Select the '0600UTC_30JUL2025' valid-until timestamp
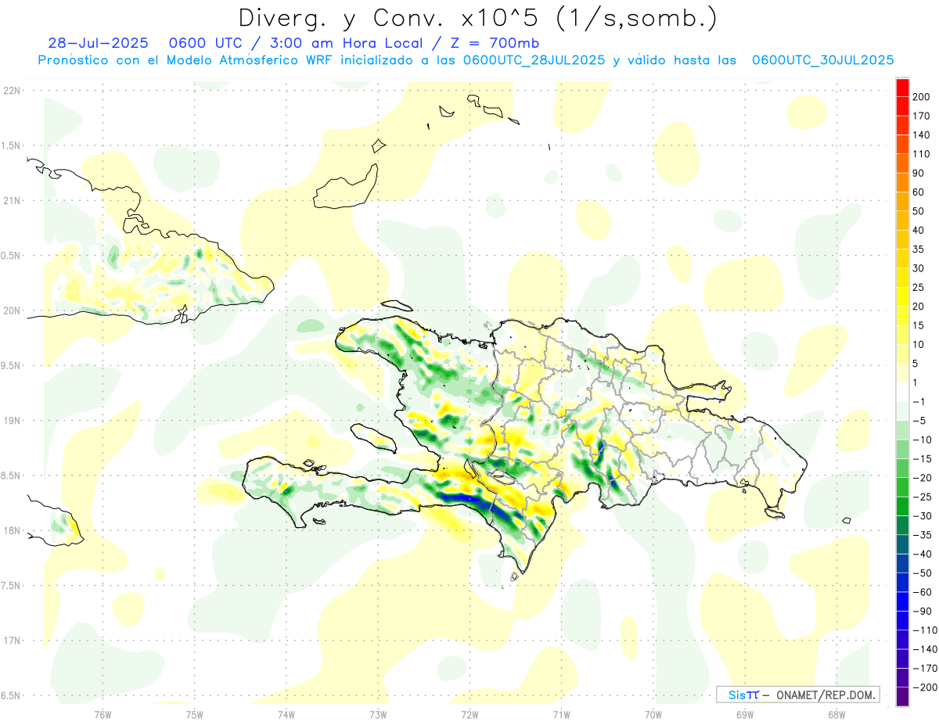 click(822, 60)
